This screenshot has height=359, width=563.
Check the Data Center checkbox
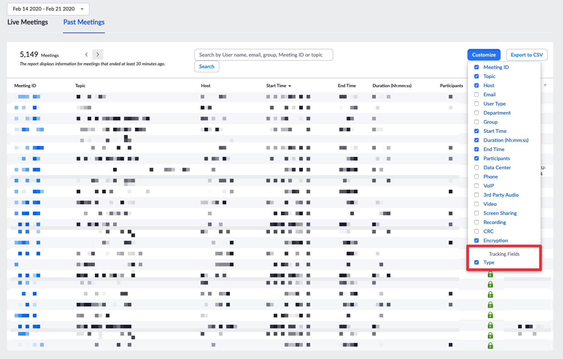[x=477, y=167]
